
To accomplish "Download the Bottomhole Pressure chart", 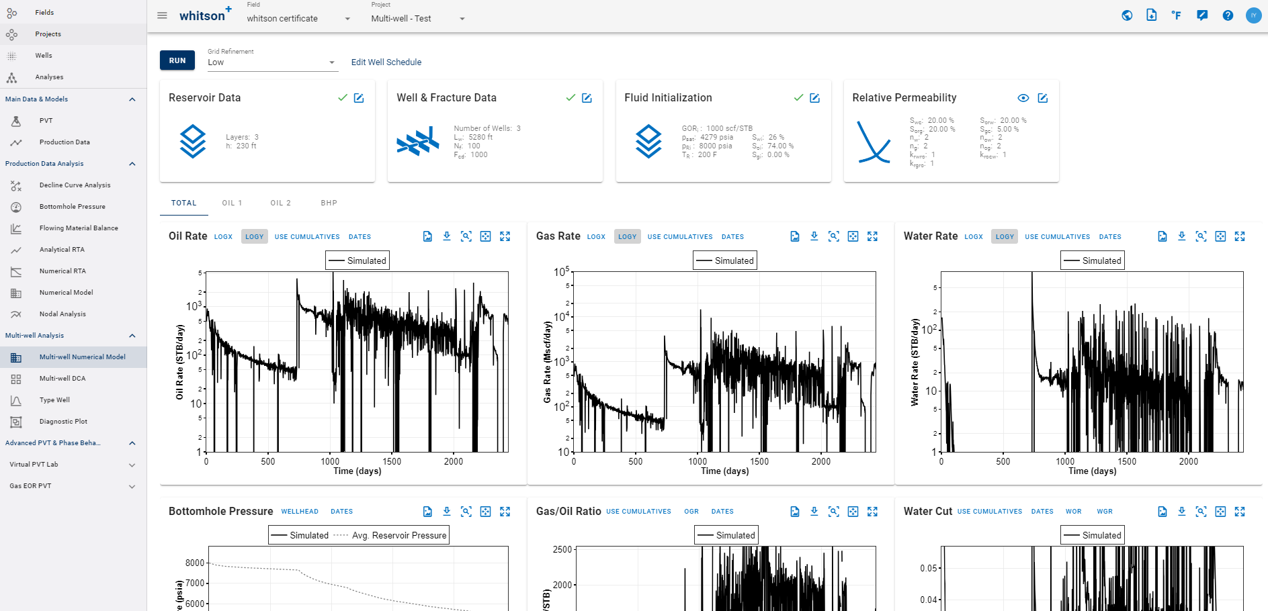I will pyautogui.click(x=447, y=512).
